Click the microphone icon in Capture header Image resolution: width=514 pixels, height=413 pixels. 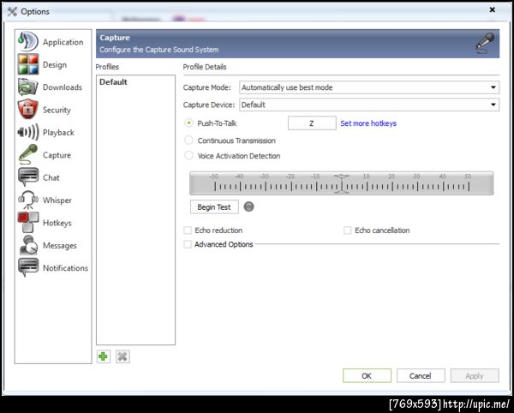click(x=485, y=43)
